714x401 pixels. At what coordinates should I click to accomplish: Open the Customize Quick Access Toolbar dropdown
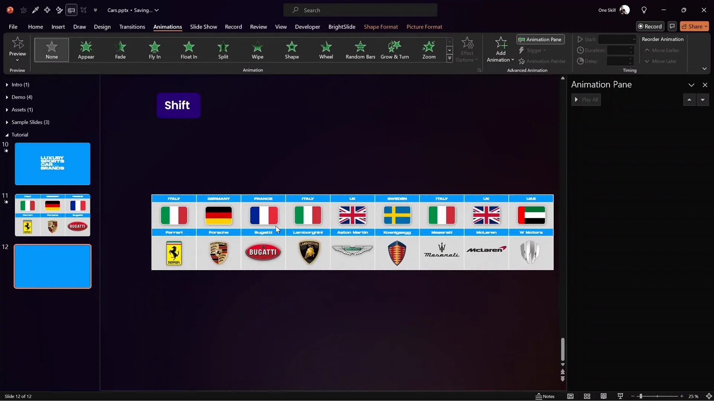pos(96,10)
